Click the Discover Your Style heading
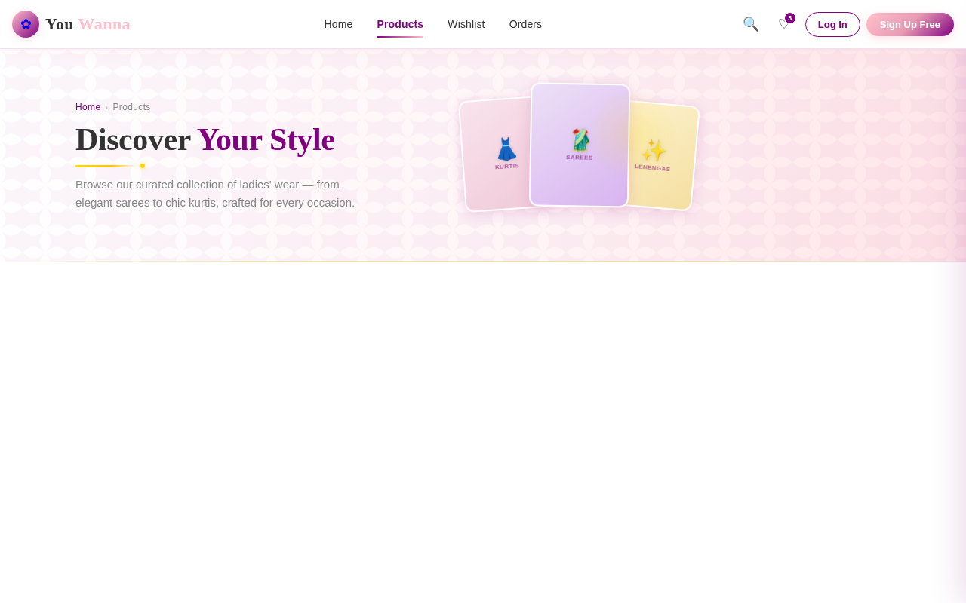966x603 pixels. coord(205,139)
